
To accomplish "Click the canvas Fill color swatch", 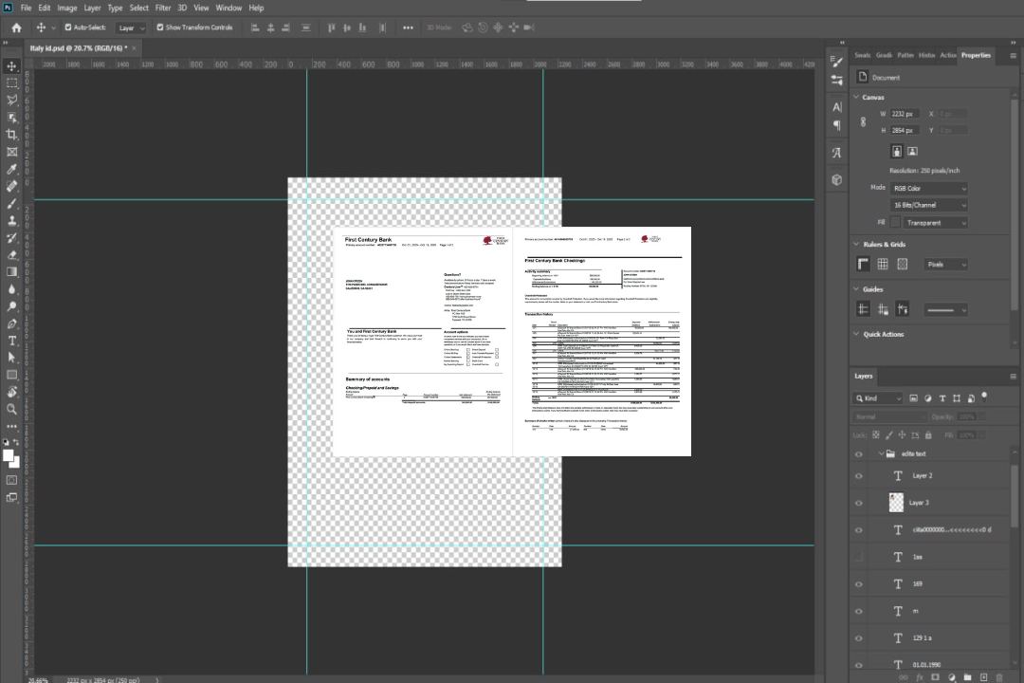I will click(895, 222).
